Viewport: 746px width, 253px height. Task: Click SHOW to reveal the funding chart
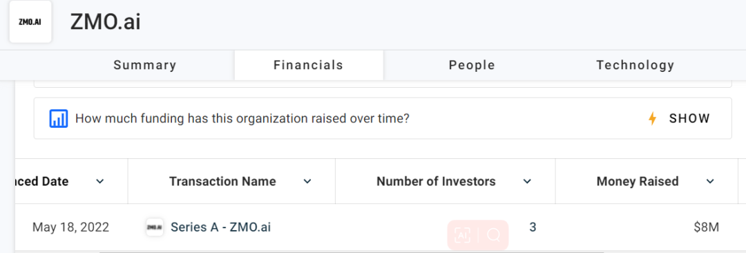(689, 119)
